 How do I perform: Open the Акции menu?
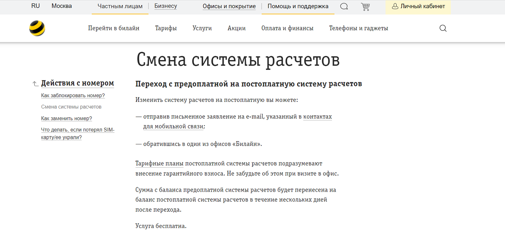(x=237, y=28)
